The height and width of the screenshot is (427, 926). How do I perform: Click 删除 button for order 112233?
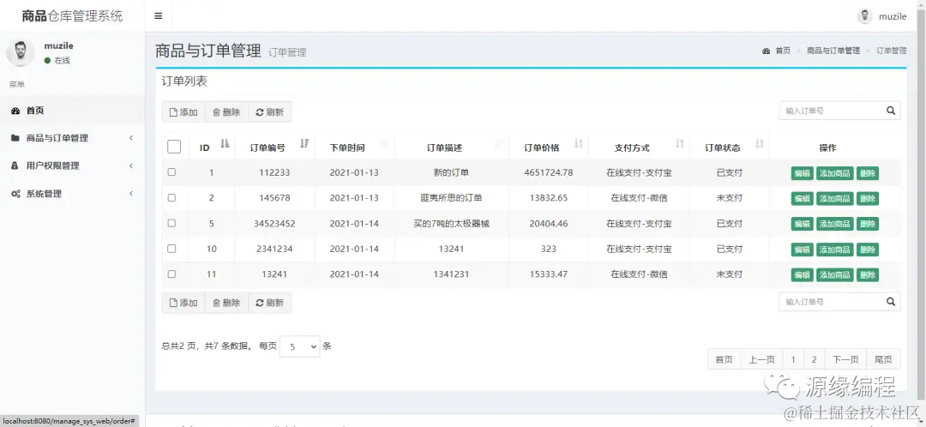tap(868, 173)
